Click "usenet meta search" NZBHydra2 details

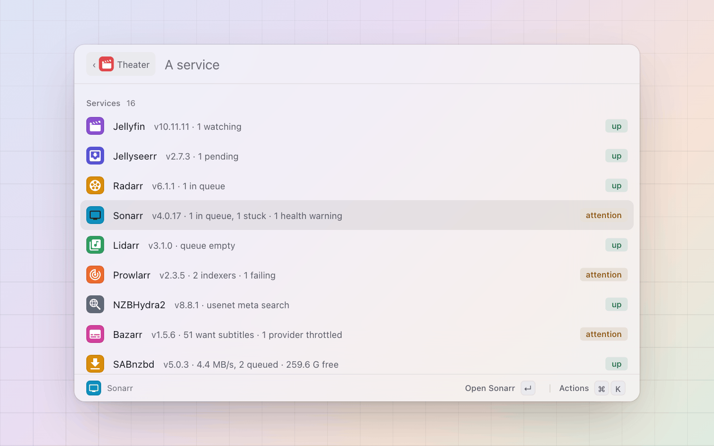(248, 305)
